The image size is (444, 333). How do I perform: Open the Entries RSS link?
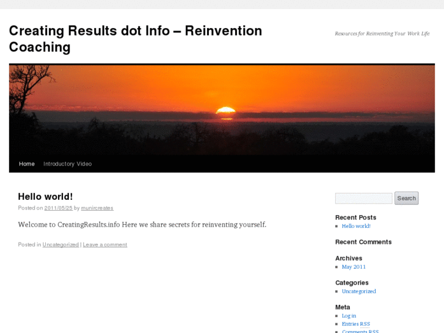[356, 324]
